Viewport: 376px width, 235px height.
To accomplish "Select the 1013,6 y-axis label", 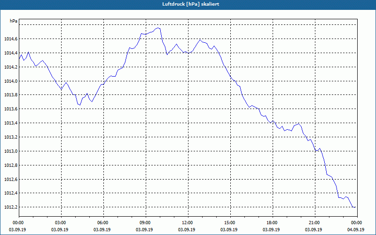I will 10,109.
